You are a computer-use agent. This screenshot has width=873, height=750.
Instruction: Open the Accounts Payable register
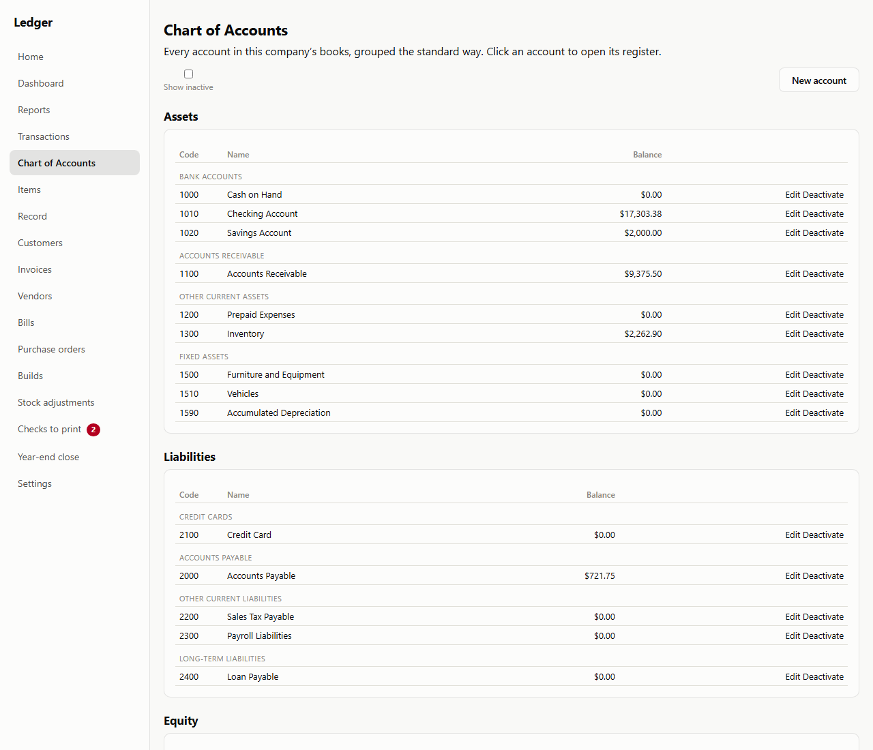(x=261, y=575)
